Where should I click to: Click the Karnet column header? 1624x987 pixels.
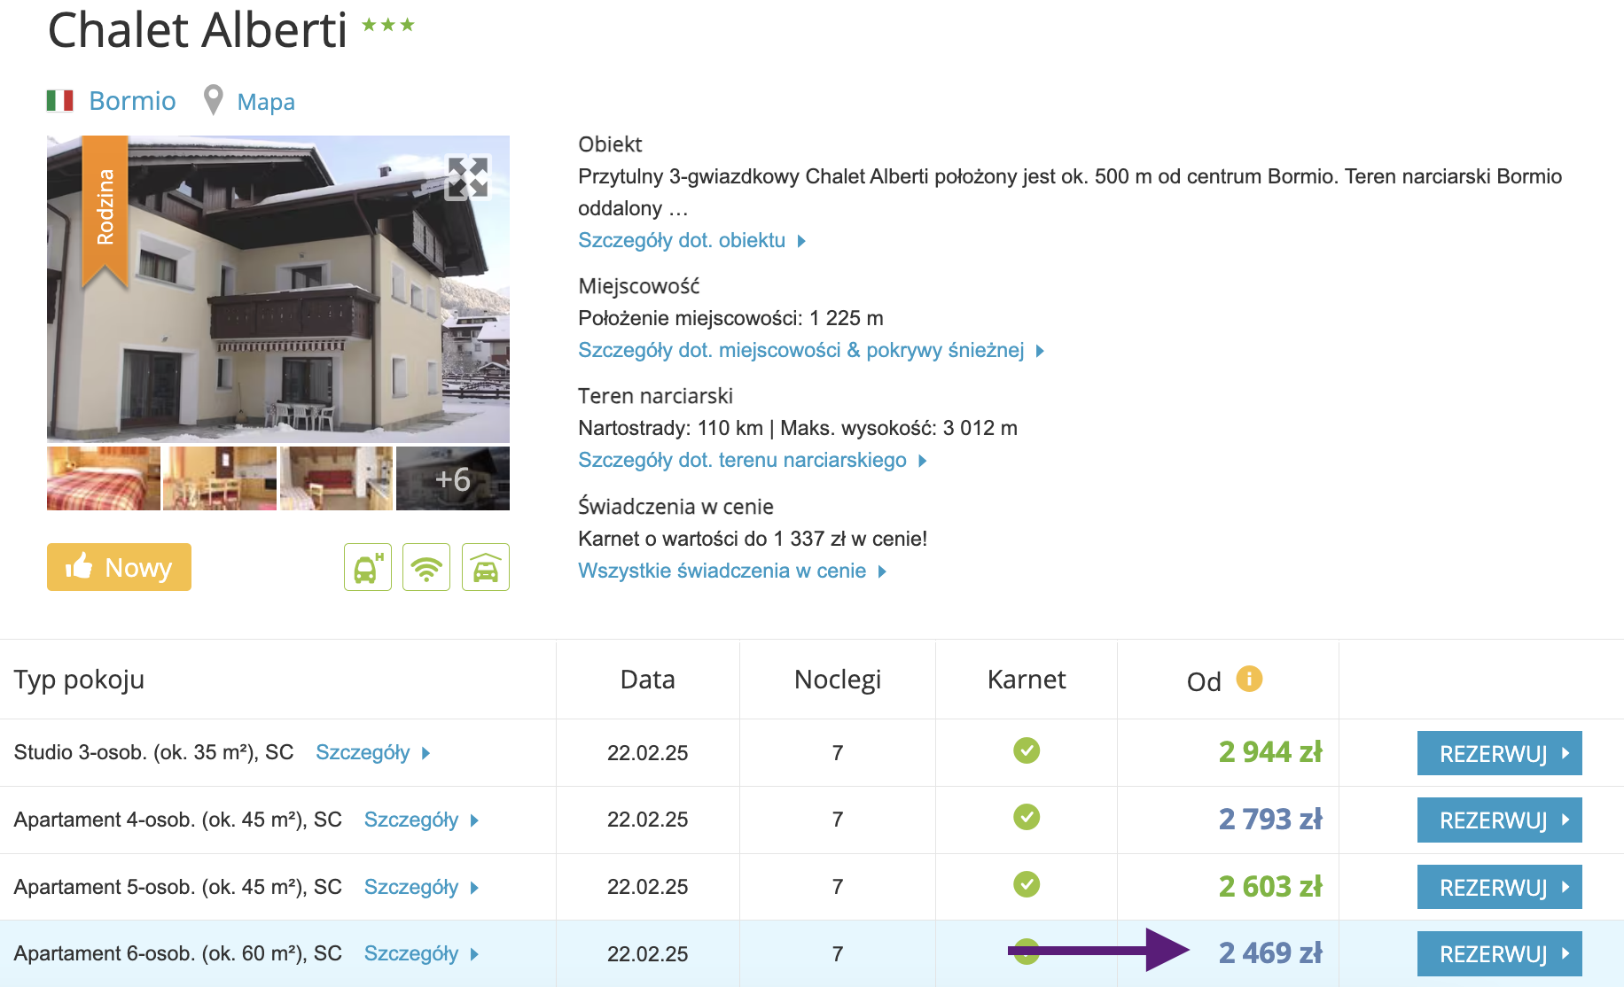point(1027,680)
